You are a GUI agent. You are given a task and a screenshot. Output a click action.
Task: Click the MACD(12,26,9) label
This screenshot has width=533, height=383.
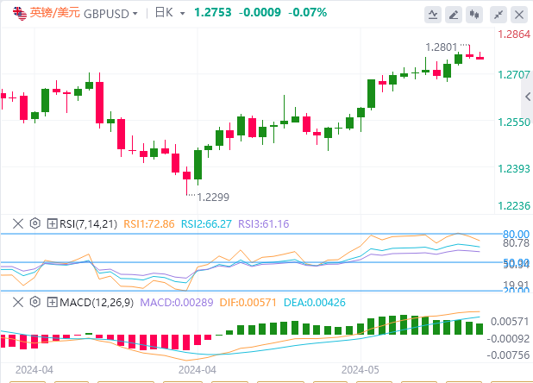click(x=97, y=303)
